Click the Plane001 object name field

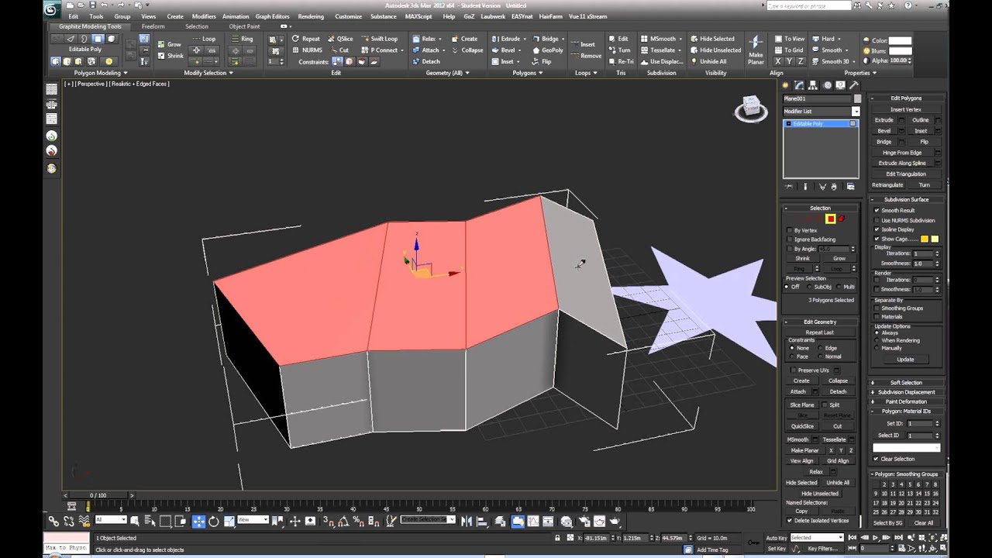tap(817, 98)
